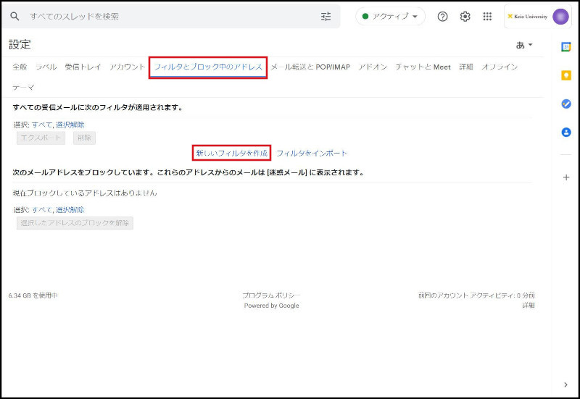
Task: Open Google Calendar side panel icon
Action: pos(566,46)
